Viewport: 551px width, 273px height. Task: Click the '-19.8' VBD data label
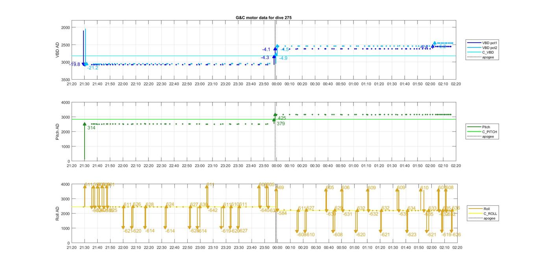click(x=74, y=64)
